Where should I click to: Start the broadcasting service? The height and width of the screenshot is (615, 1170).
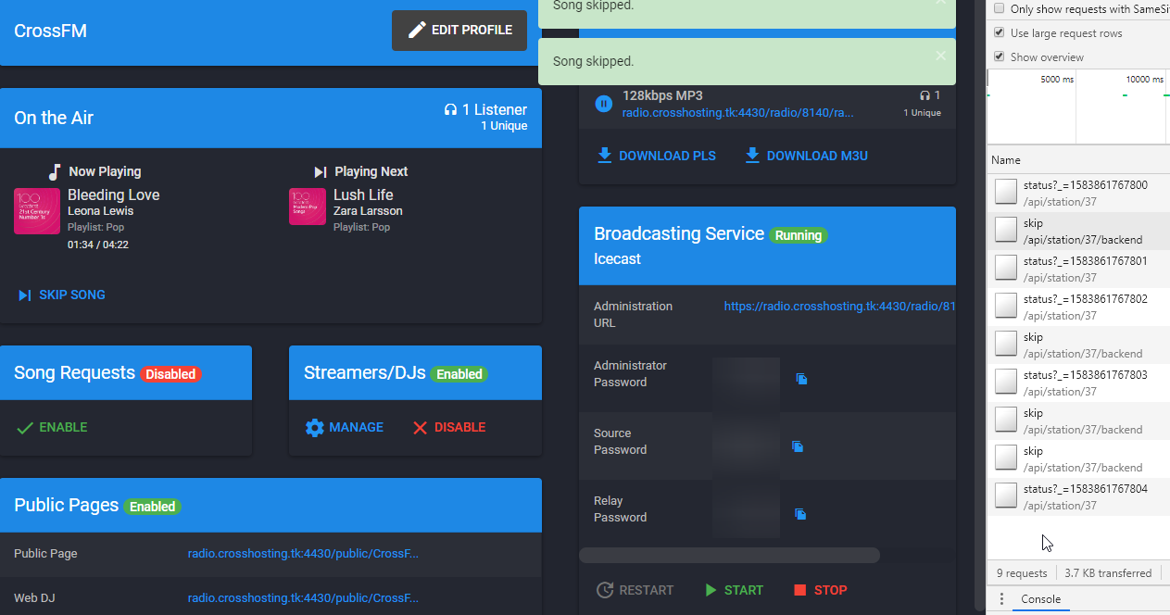pos(734,590)
